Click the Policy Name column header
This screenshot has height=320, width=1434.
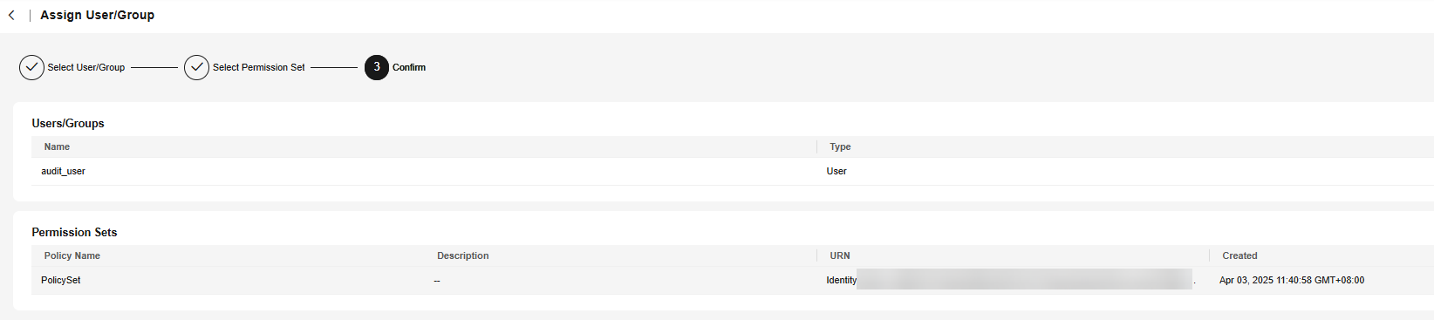[x=72, y=255]
